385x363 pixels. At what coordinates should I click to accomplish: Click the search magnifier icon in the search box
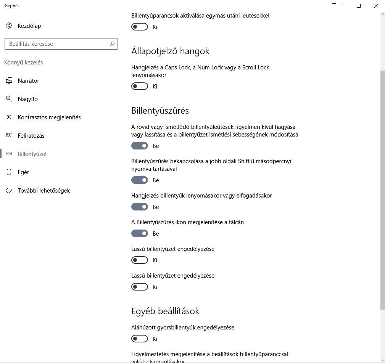(x=112, y=44)
